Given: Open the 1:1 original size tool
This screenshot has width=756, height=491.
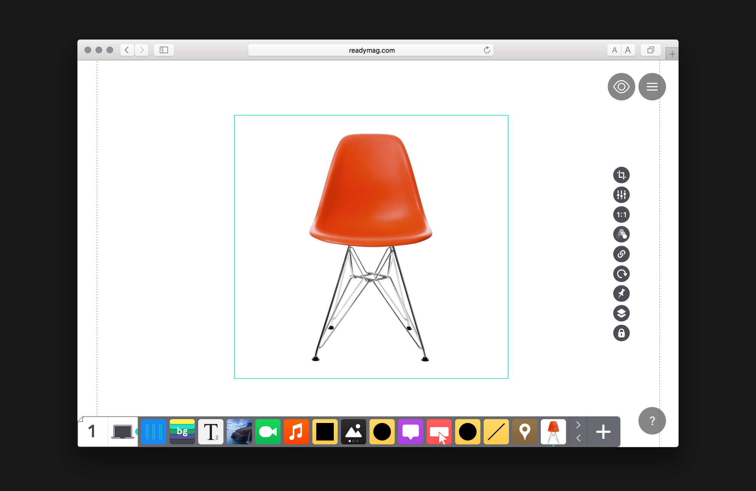Looking at the screenshot, I should click(621, 215).
